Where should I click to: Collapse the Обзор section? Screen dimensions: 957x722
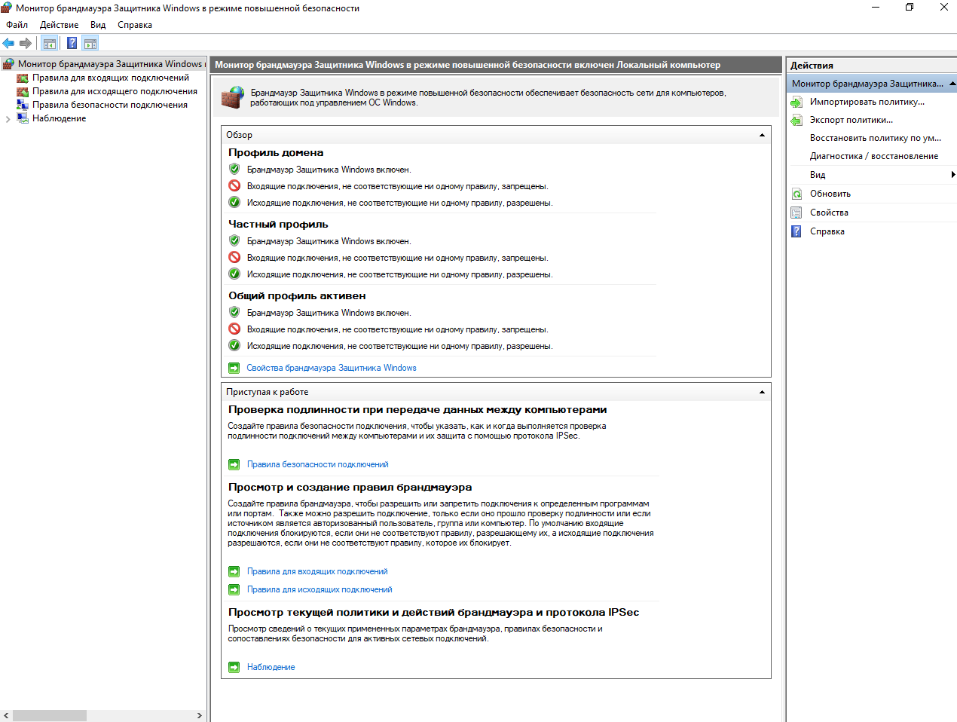(762, 135)
